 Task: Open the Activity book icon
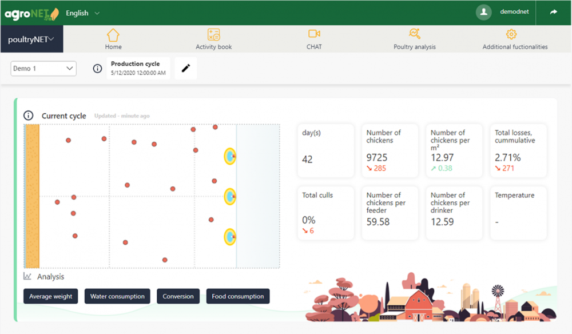pyautogui.click(x=214, y=34)
